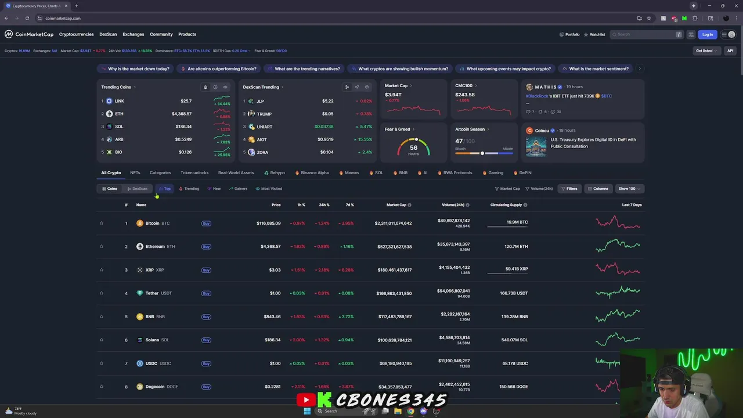743x418 pixels.
Task: Expand the ETH Gas dropdown in stats bar
Action: [233, 51]
